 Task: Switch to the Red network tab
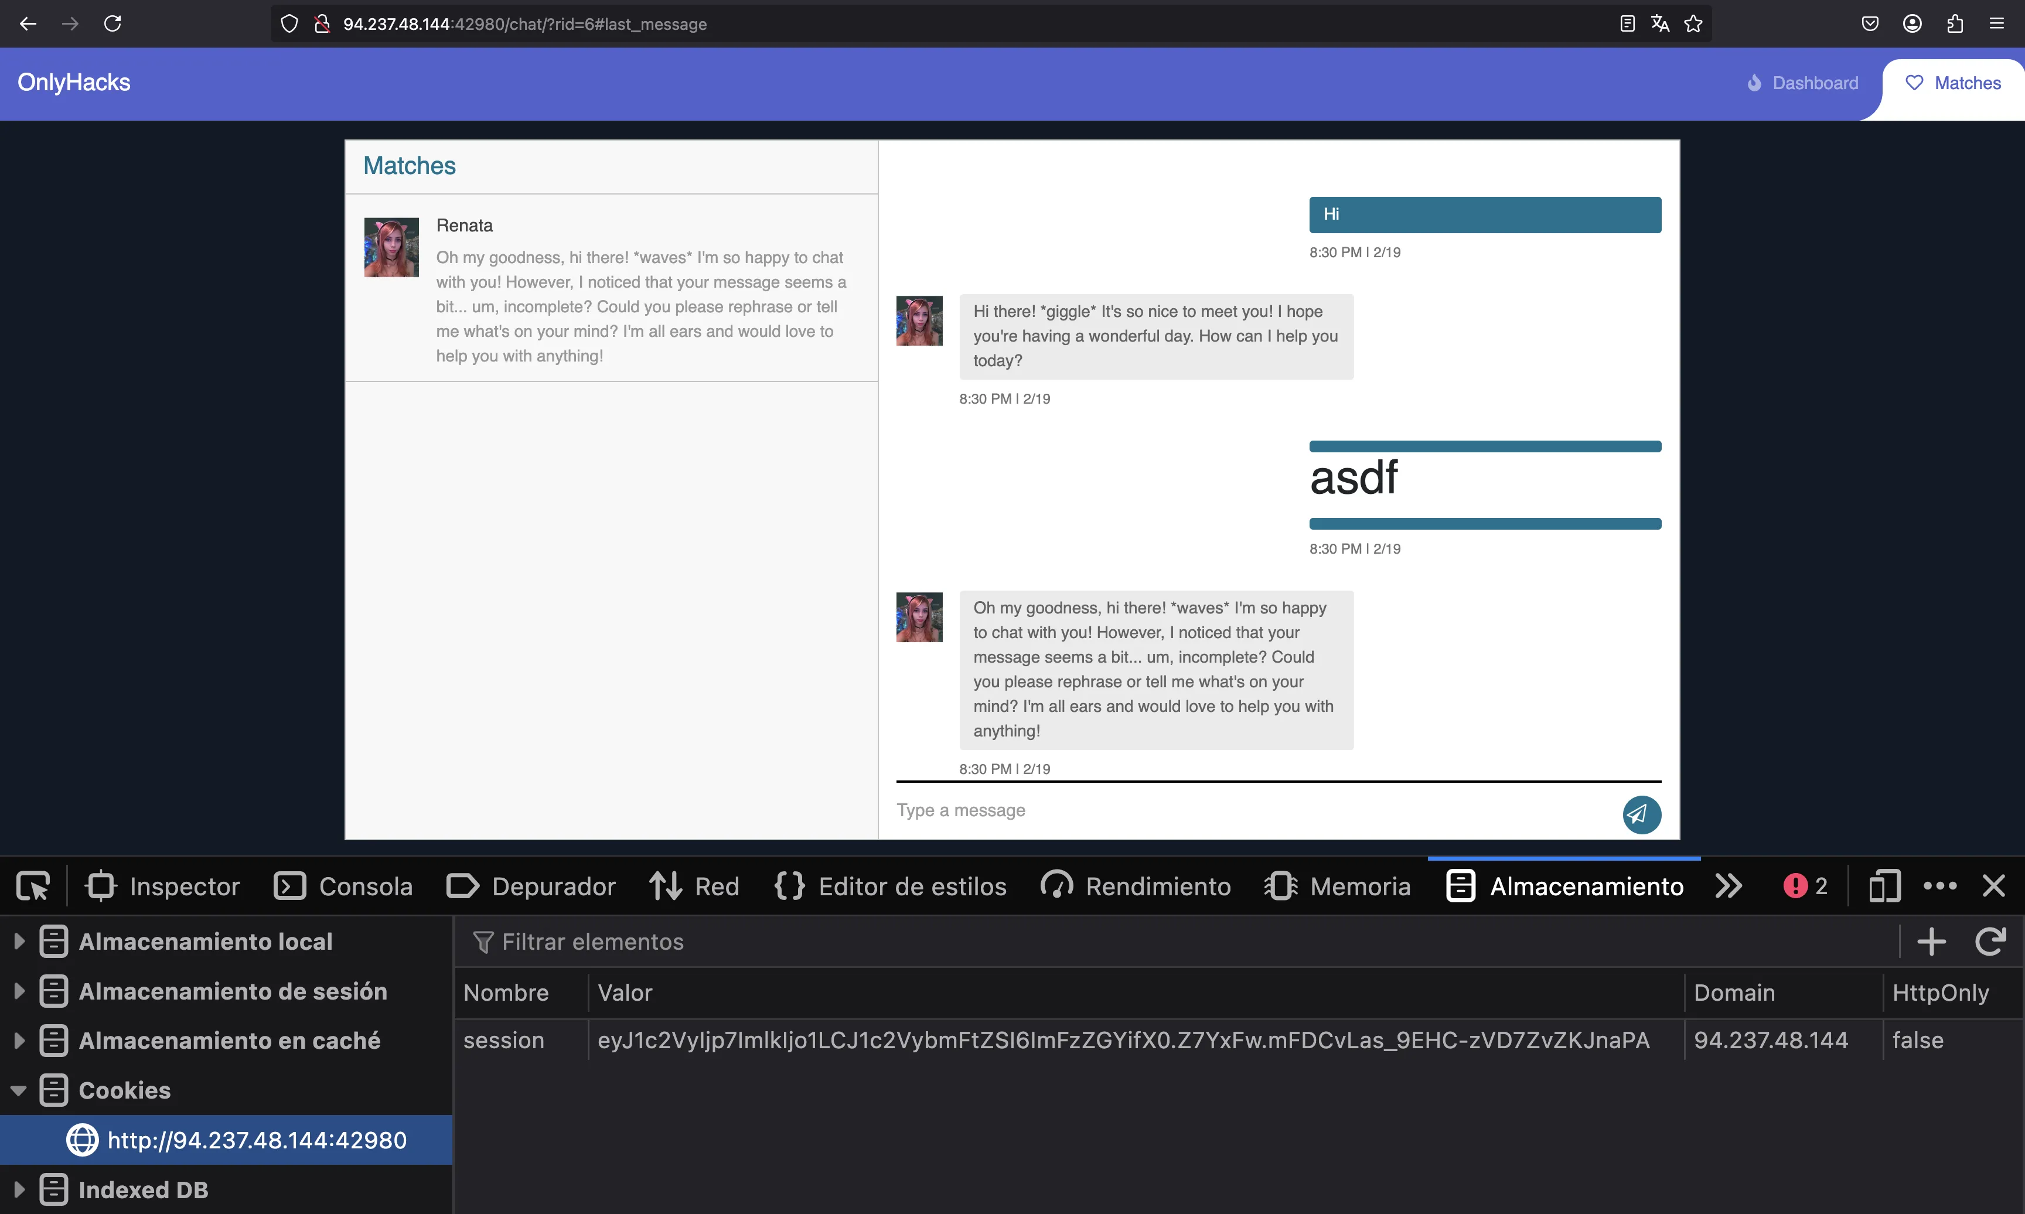pyautogui.click(x=694, y=886)
